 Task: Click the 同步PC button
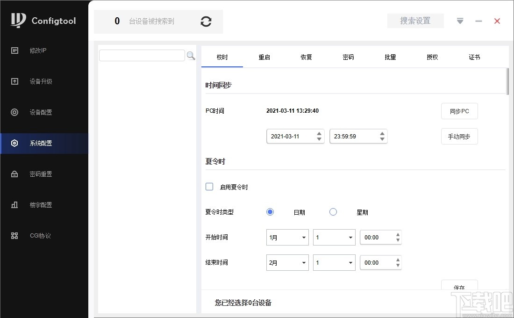459,111
